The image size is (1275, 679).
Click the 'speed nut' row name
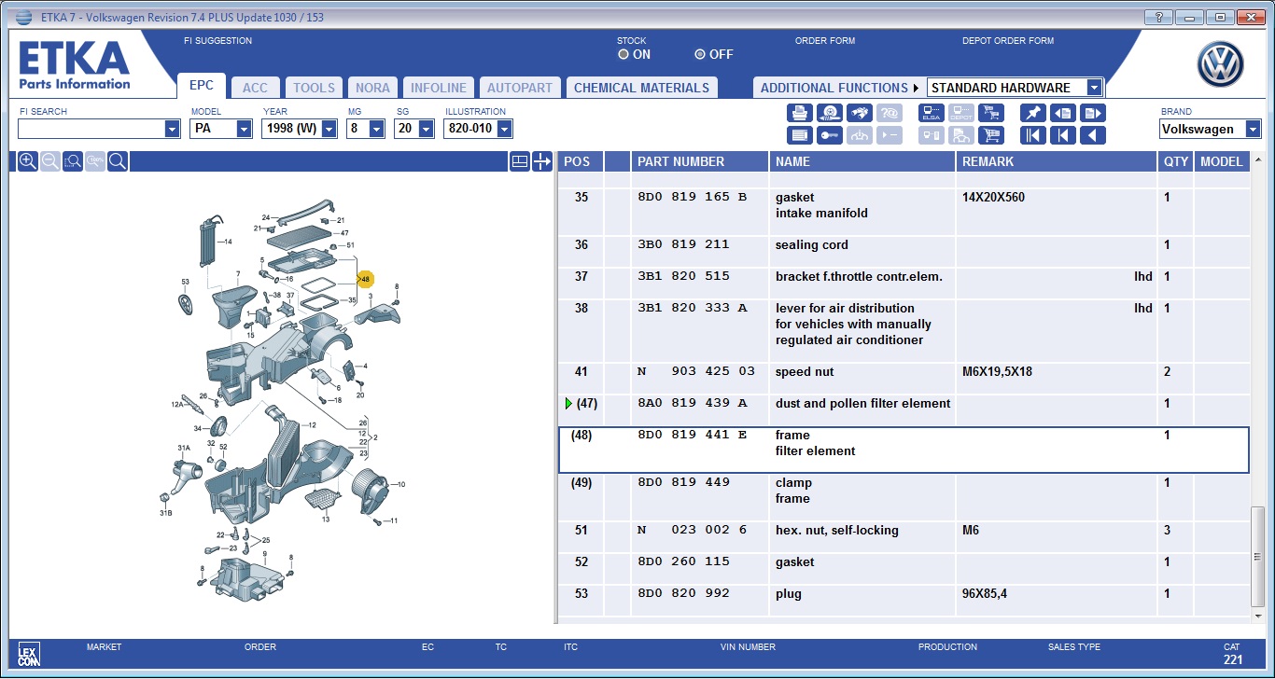click(805, 372)
